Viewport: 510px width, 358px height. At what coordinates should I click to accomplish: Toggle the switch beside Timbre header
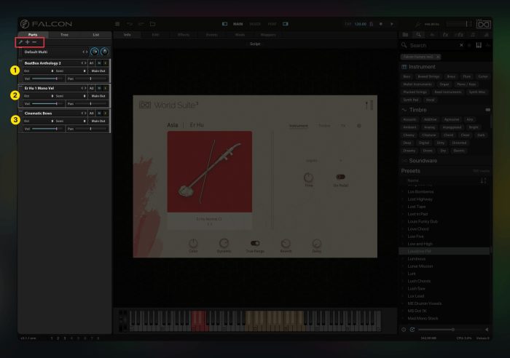pyautogui.click(x=488, y=110)
